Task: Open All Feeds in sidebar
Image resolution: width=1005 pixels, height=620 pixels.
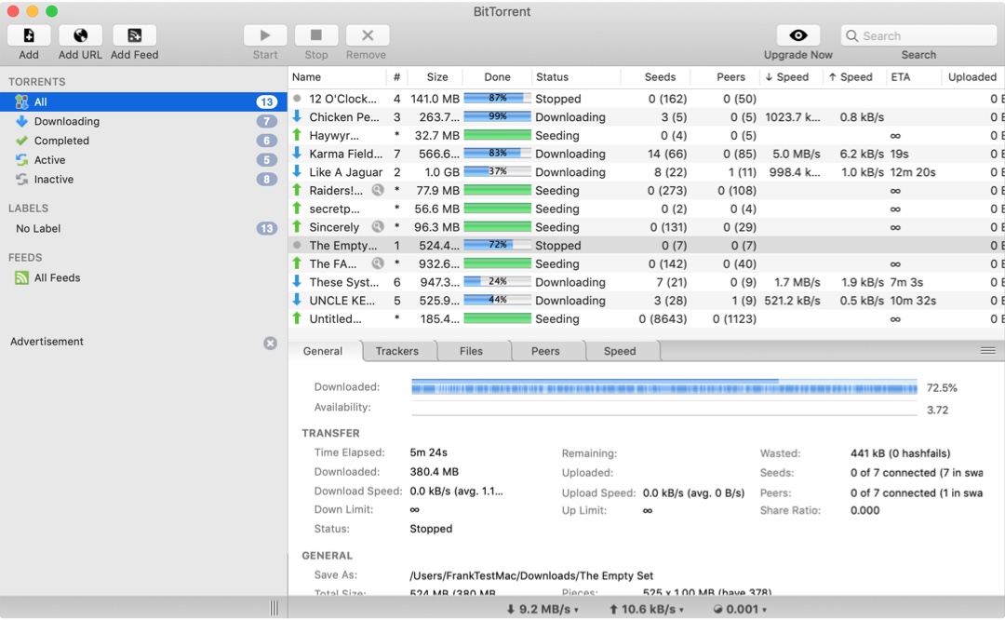Action: pyautogui.click(x=143, y=277)
